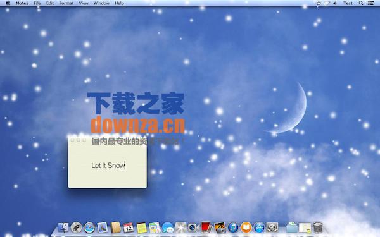
Task: Click the star icon in the menu bar
Action: [319, 3]
